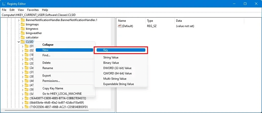Click the (Default) string value icon
262x113 pixels.
[x=119, y=26]
